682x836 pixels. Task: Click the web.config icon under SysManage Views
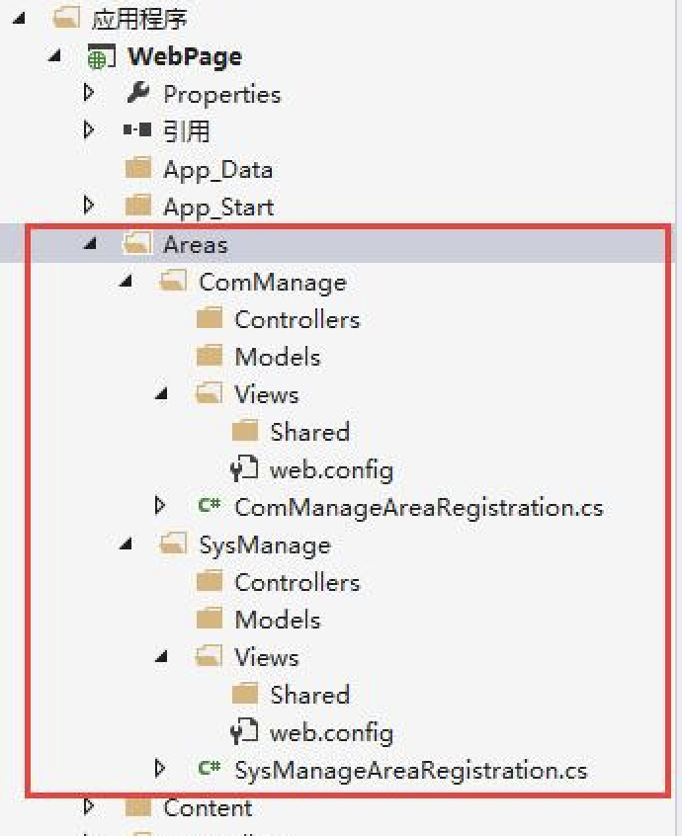pos(244,732)
